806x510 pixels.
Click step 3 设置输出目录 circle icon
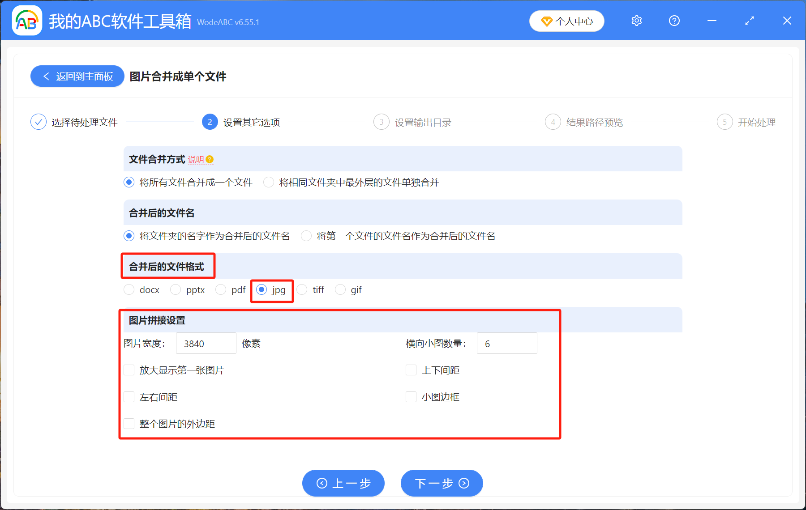tap(381, 122)
